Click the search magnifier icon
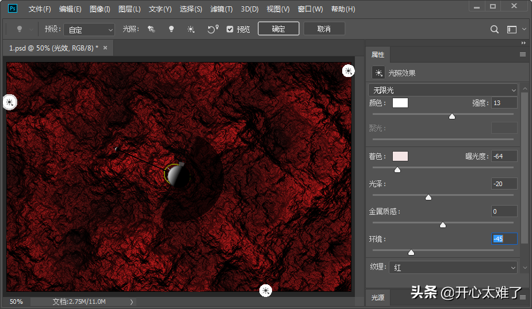Viewport: 532px width, 309px height. [x=495, y=29]
